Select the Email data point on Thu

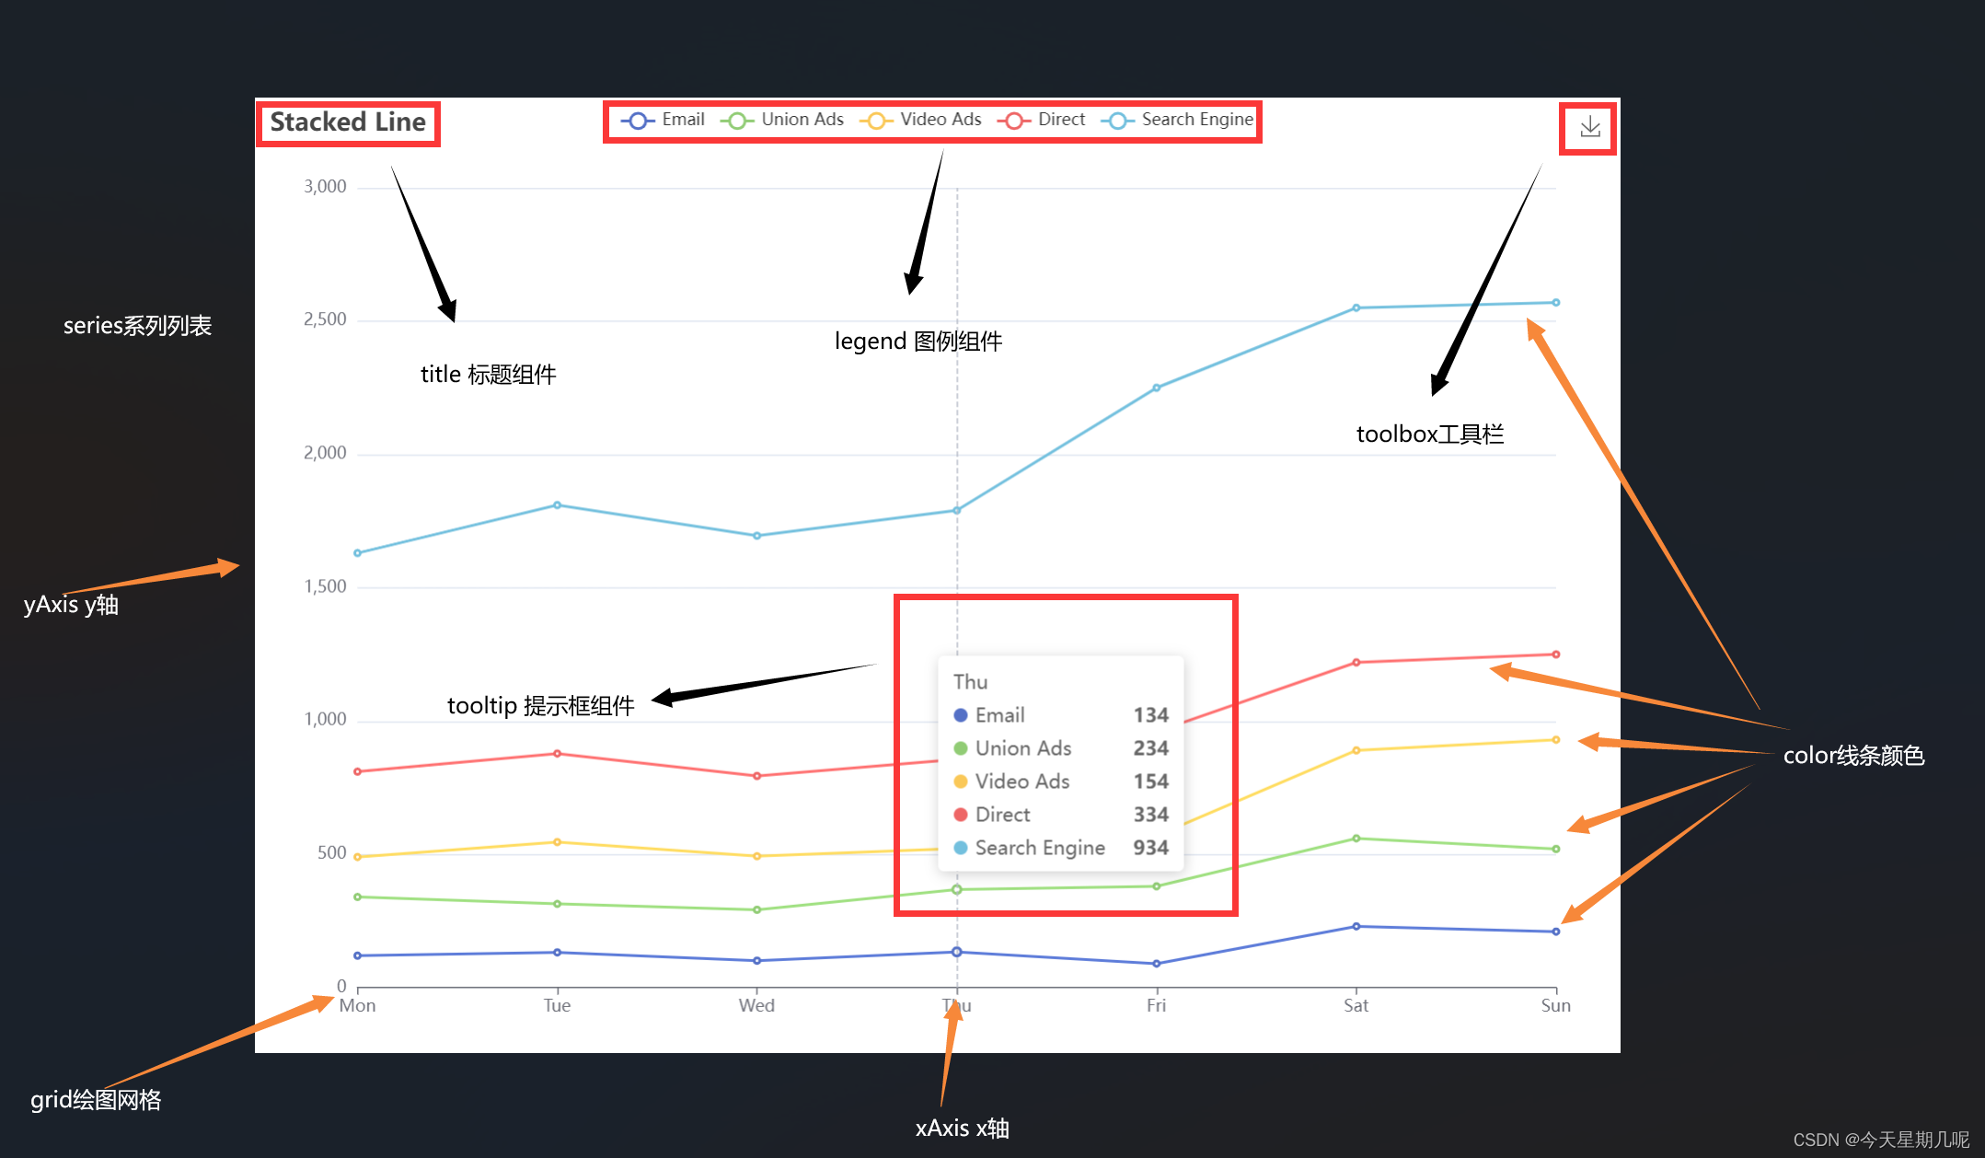[957, 952]
